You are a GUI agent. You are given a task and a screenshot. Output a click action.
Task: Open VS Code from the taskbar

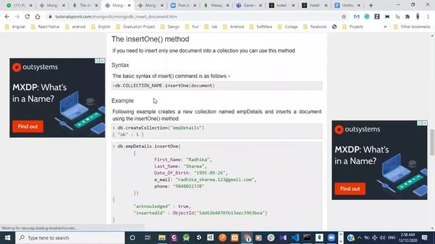[x=295, y=238]
